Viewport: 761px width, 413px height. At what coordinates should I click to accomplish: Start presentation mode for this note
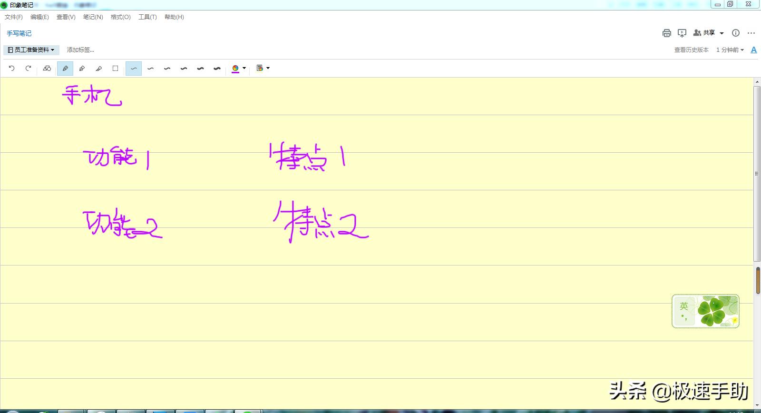point(682,33)
